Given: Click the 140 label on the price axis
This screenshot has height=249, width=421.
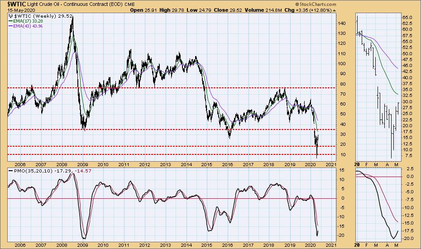Looking at the screenshot, I should tap(341, 24).
